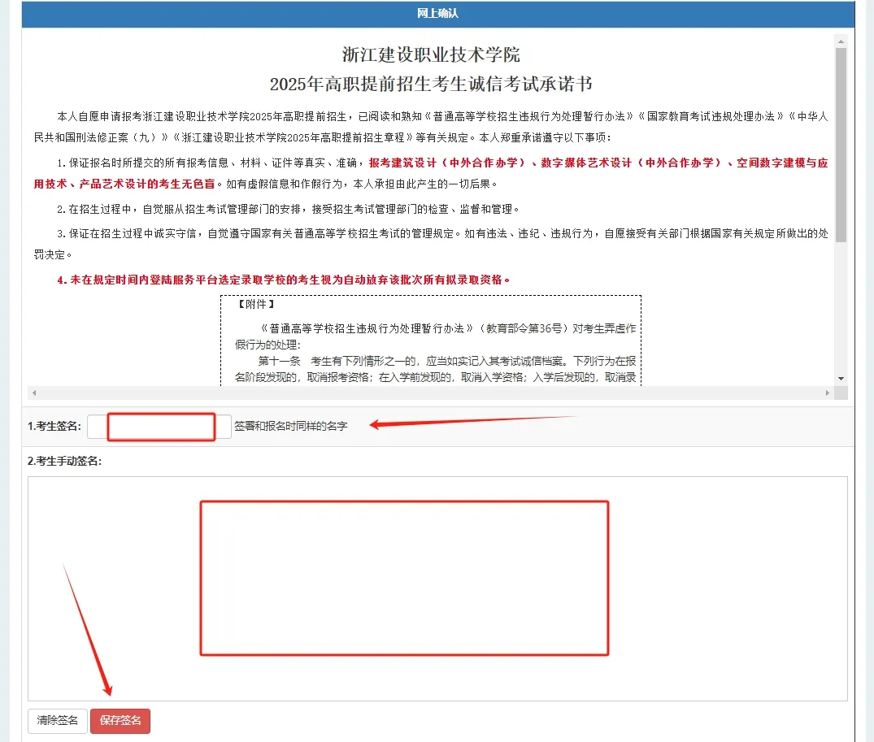Click the 网上确认 header bar
Screen dimensions: 874x742
click(x=437, y=14)
